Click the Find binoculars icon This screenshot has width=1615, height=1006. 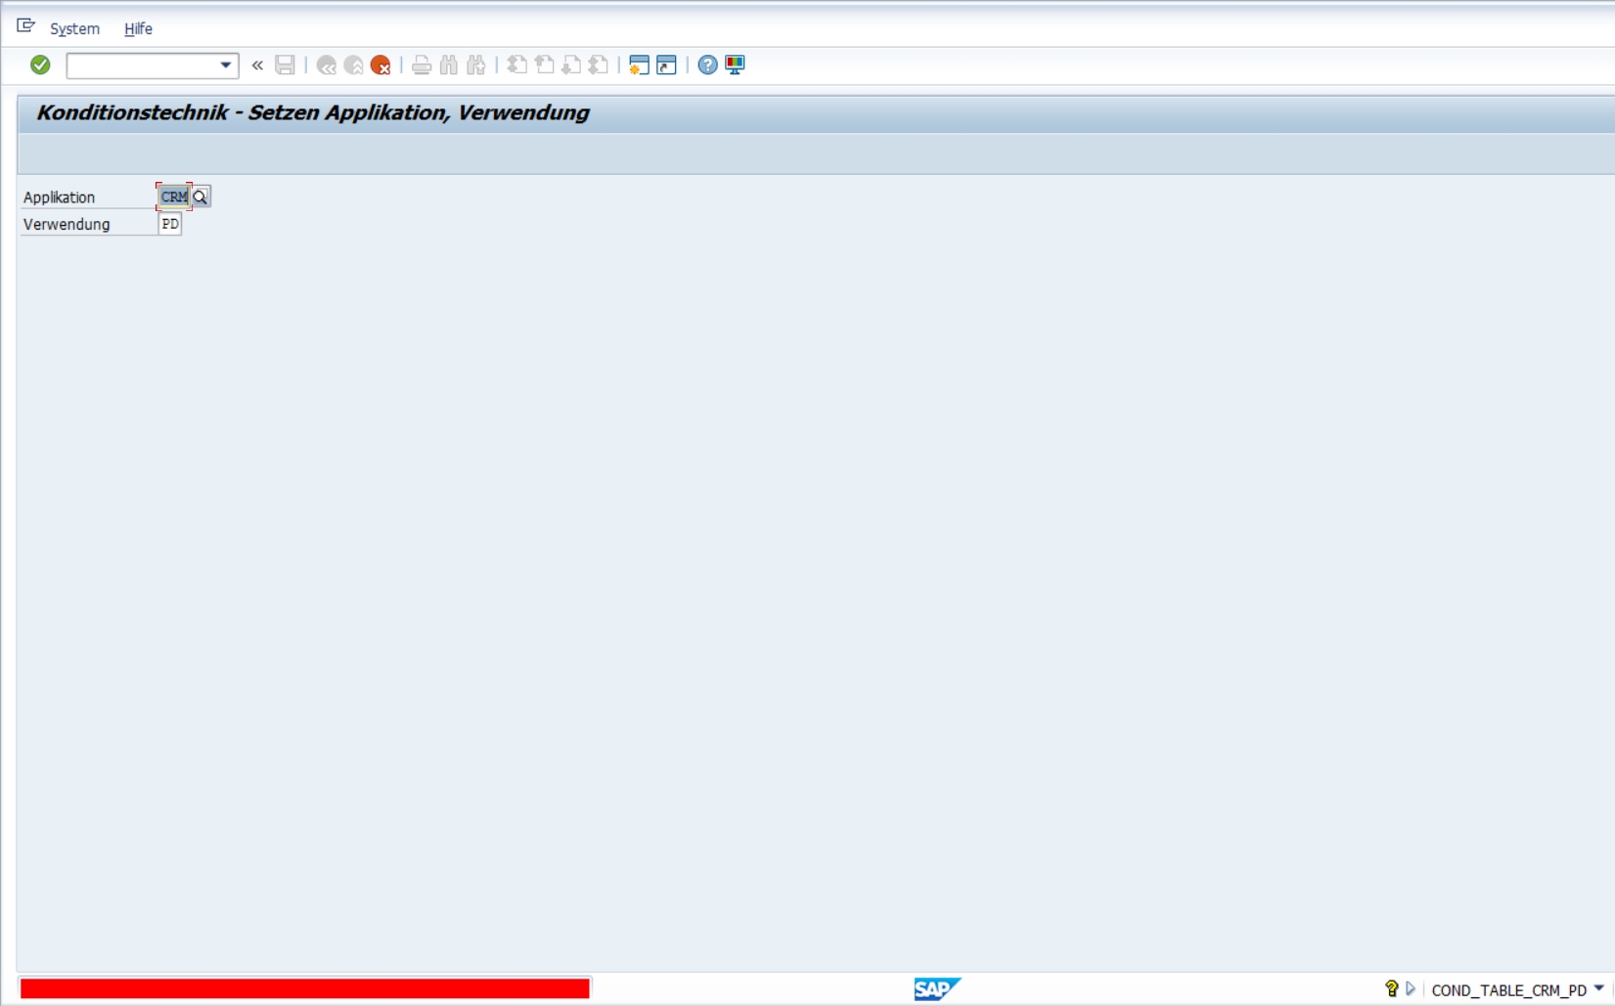click(x=449, y=66)
